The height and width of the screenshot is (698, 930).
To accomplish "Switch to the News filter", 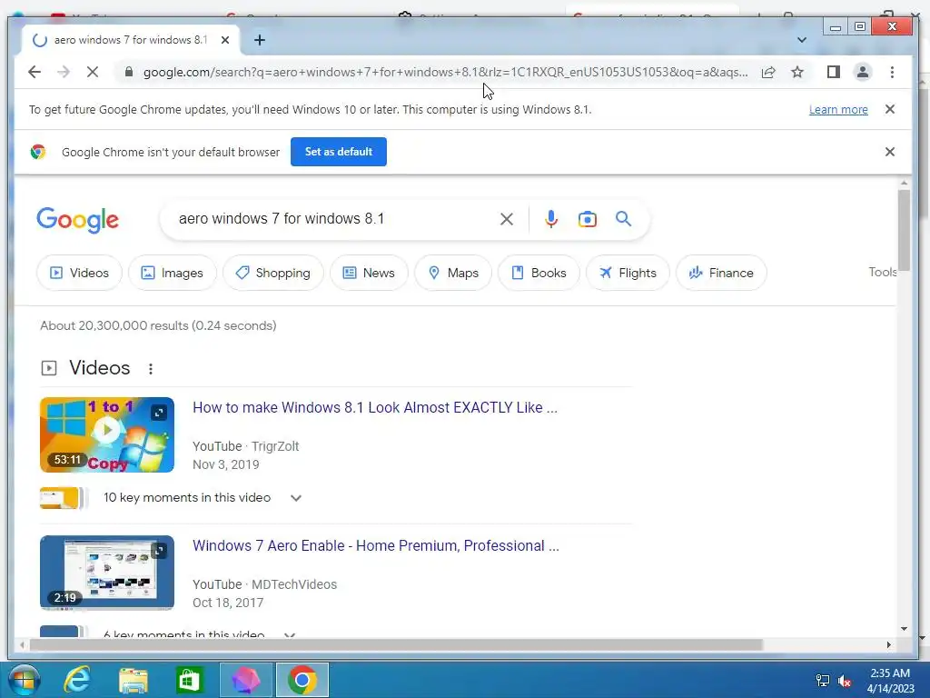I will click(x=369, y=273).
